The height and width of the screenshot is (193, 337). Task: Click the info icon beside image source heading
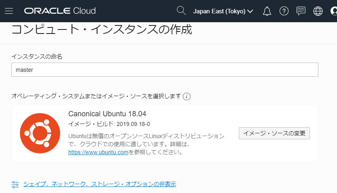pos(187,96)
